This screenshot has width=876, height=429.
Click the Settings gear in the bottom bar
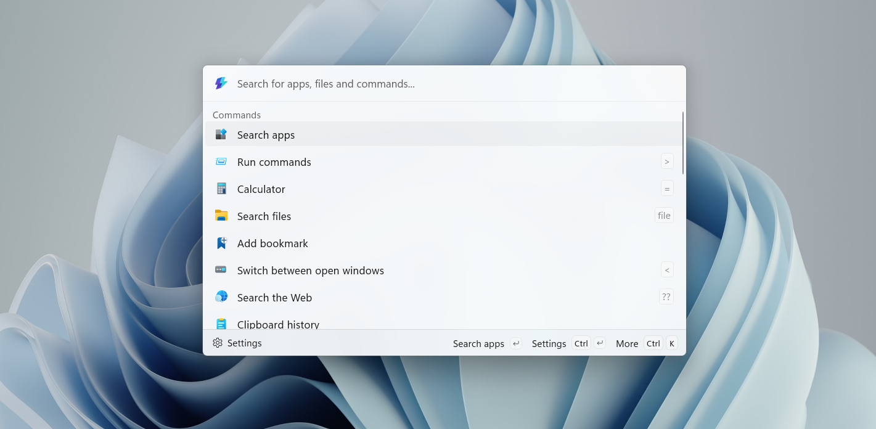pyautogui.click(x=217, y=343)
